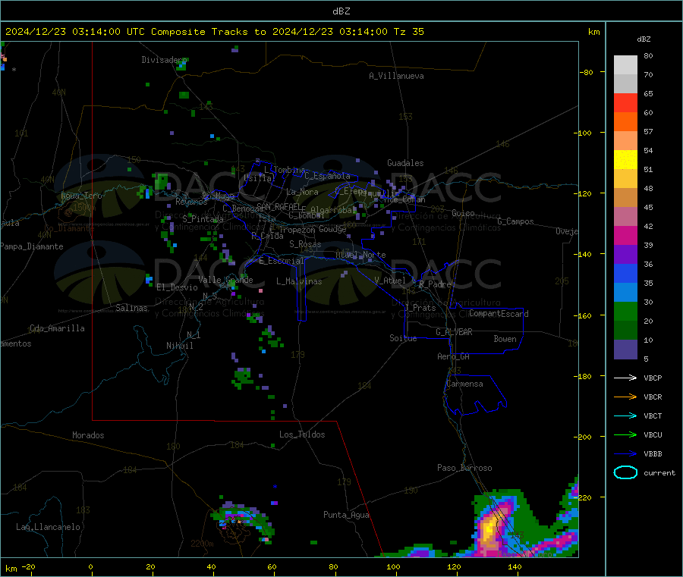Click the 'Composite Tracks' header text
Image resolution: width=683 pixels, height=577 pixels.
click(x=199, y=32)
